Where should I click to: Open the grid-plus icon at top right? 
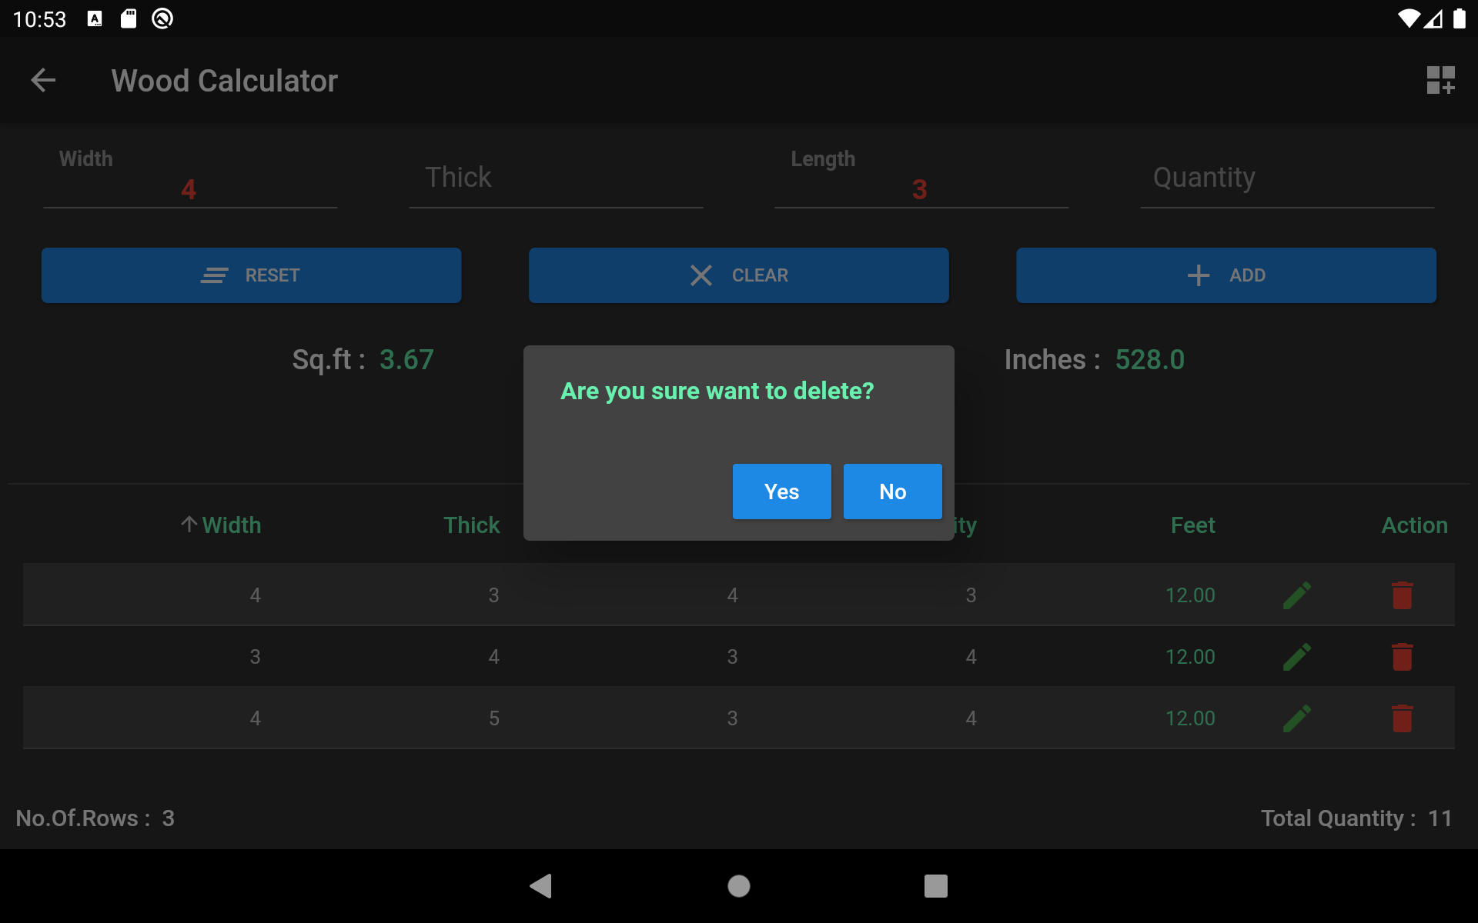[x=1440, y=80]
